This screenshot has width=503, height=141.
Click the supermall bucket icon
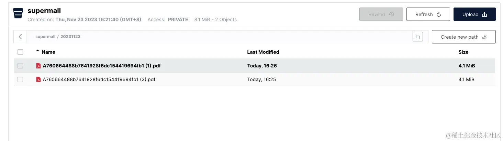18,14
